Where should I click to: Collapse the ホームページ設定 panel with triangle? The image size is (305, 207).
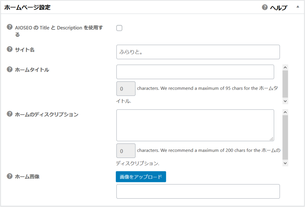(x=298, y=7)
